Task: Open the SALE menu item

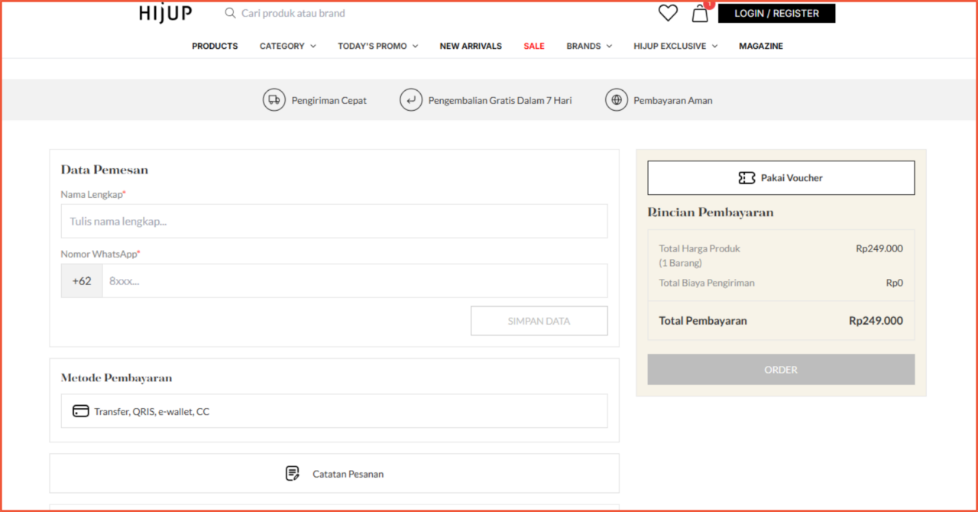Action: click(534, 46)
